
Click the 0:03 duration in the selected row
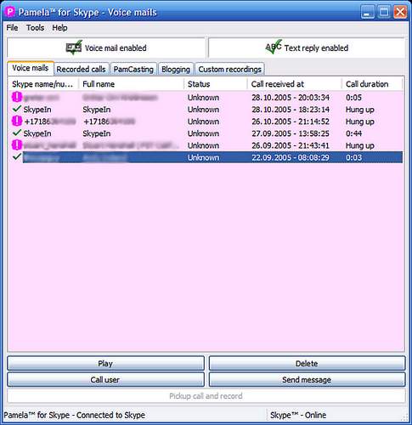(x=354, y=157)
